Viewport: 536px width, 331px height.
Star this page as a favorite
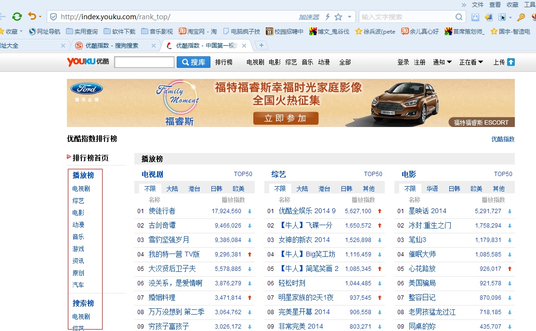[339, 17]
